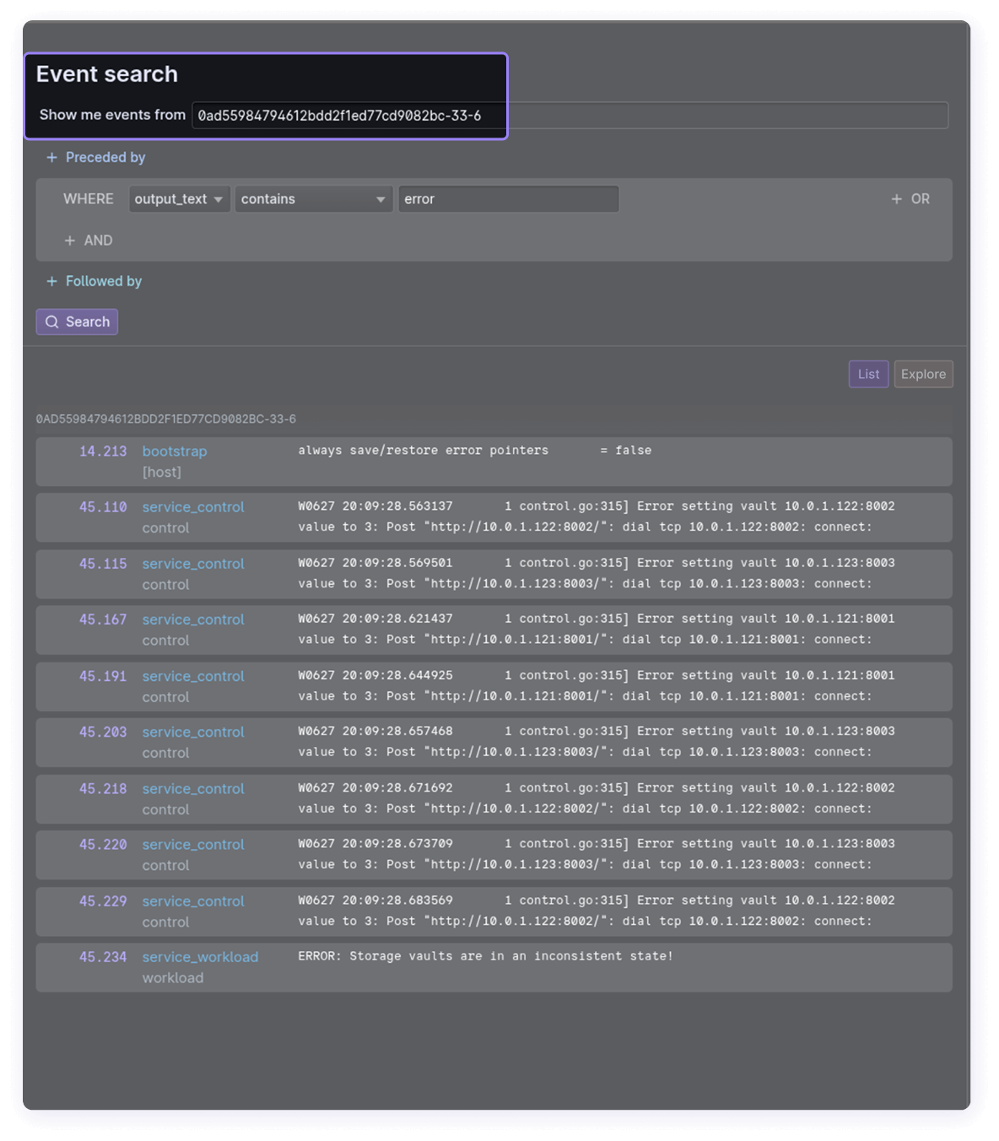Click the plus icon beside Followed by
The width and height of the screenshot is (999, 1141).
[51, 282]
